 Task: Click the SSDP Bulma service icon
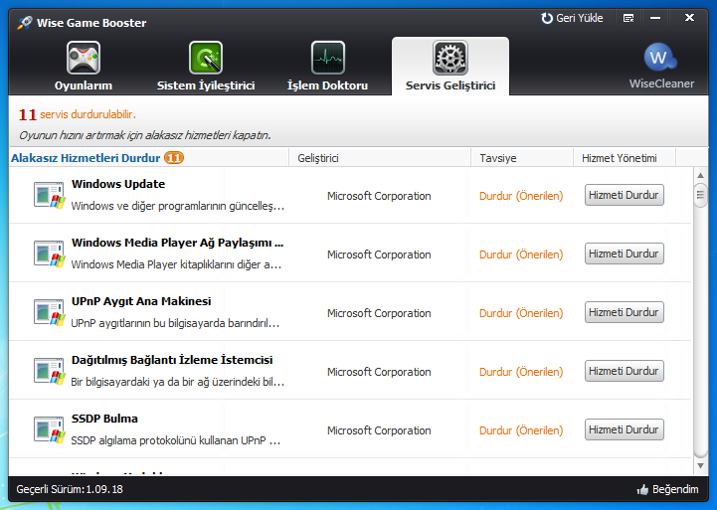coord(50,429)
